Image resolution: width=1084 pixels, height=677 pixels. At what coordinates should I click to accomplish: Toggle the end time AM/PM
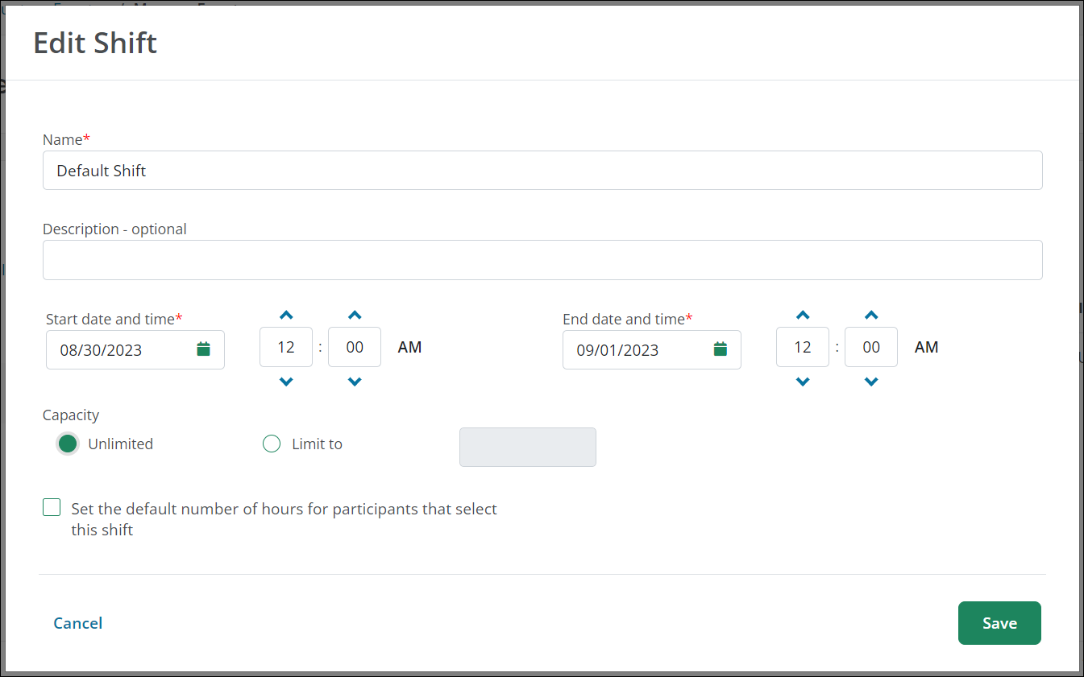926,348
